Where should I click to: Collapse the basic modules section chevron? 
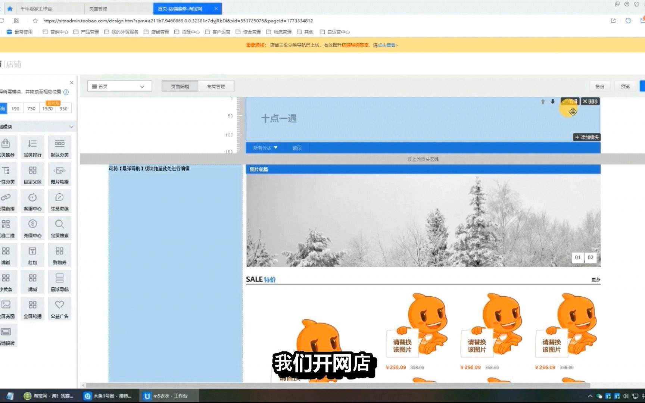pyautogui.click(x=71, y=127)
